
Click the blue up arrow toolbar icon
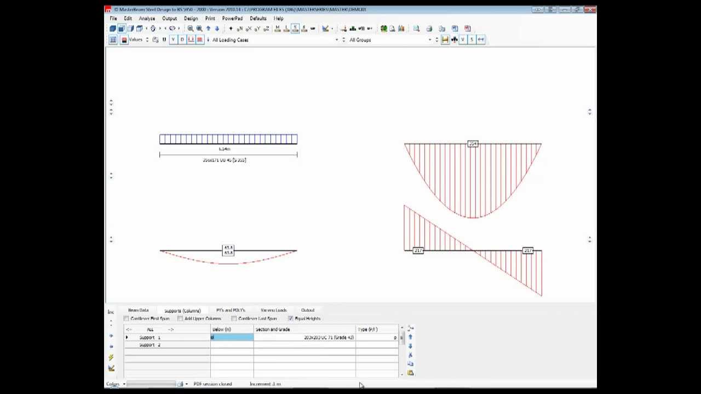(x=208, y=28)
